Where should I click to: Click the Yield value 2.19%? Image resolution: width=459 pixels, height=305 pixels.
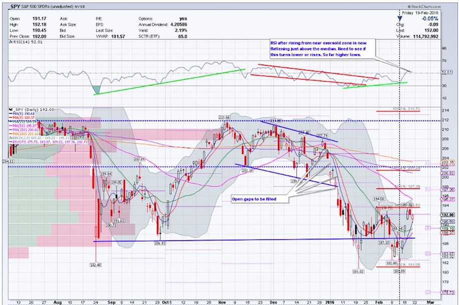181,31
